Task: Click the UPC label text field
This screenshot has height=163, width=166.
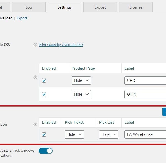Action: pos(145,80)
